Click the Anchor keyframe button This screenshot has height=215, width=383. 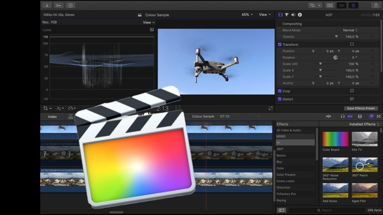[372, 83]
